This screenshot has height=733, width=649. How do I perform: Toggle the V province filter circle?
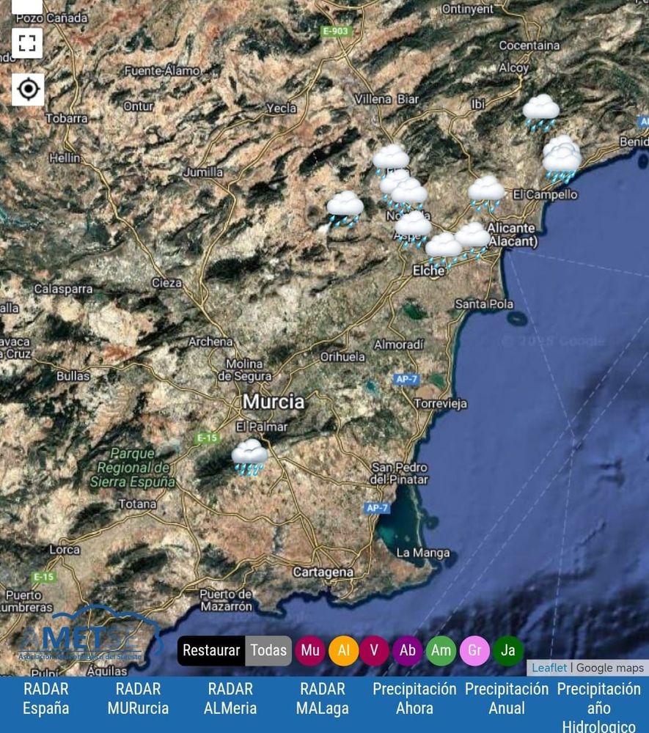[374, 650]
